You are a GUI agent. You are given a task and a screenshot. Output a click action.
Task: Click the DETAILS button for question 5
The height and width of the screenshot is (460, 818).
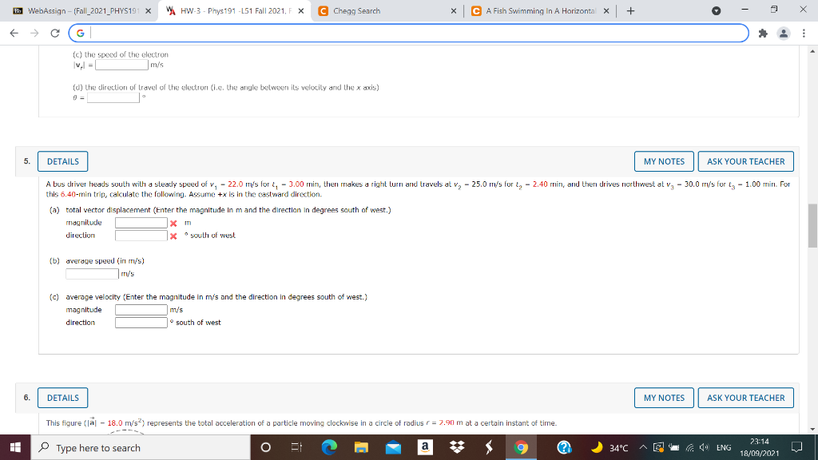click(x=62, y=161)
